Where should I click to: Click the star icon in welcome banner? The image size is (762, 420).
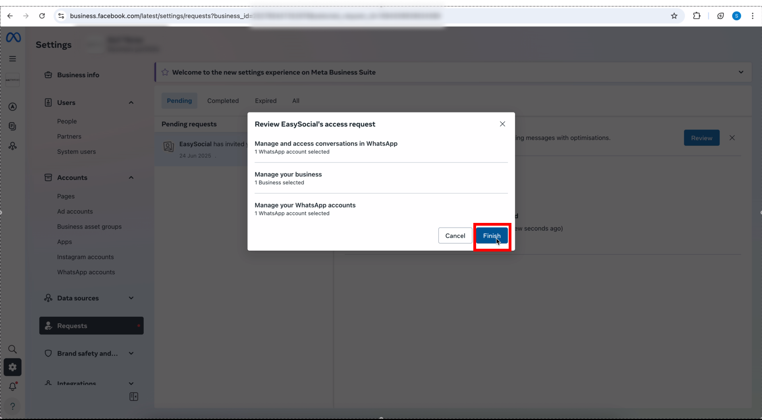pos(165,72)
